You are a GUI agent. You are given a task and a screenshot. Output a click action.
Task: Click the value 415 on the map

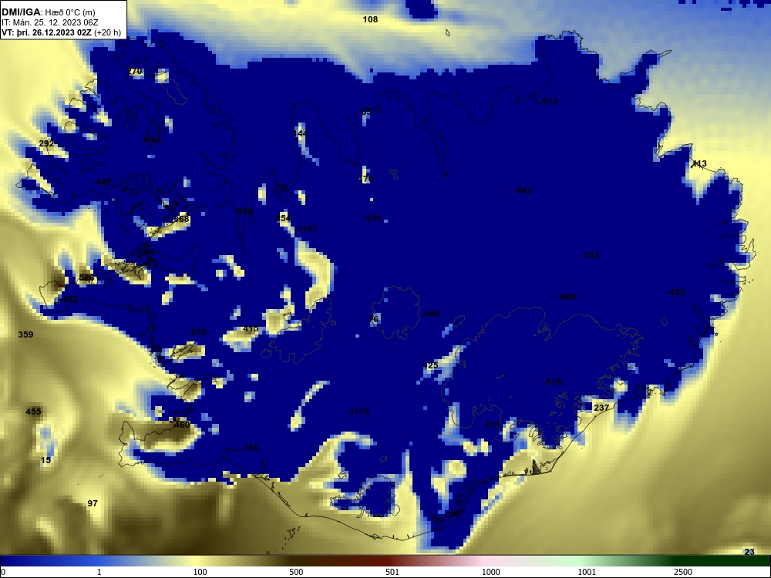point(251,329)
